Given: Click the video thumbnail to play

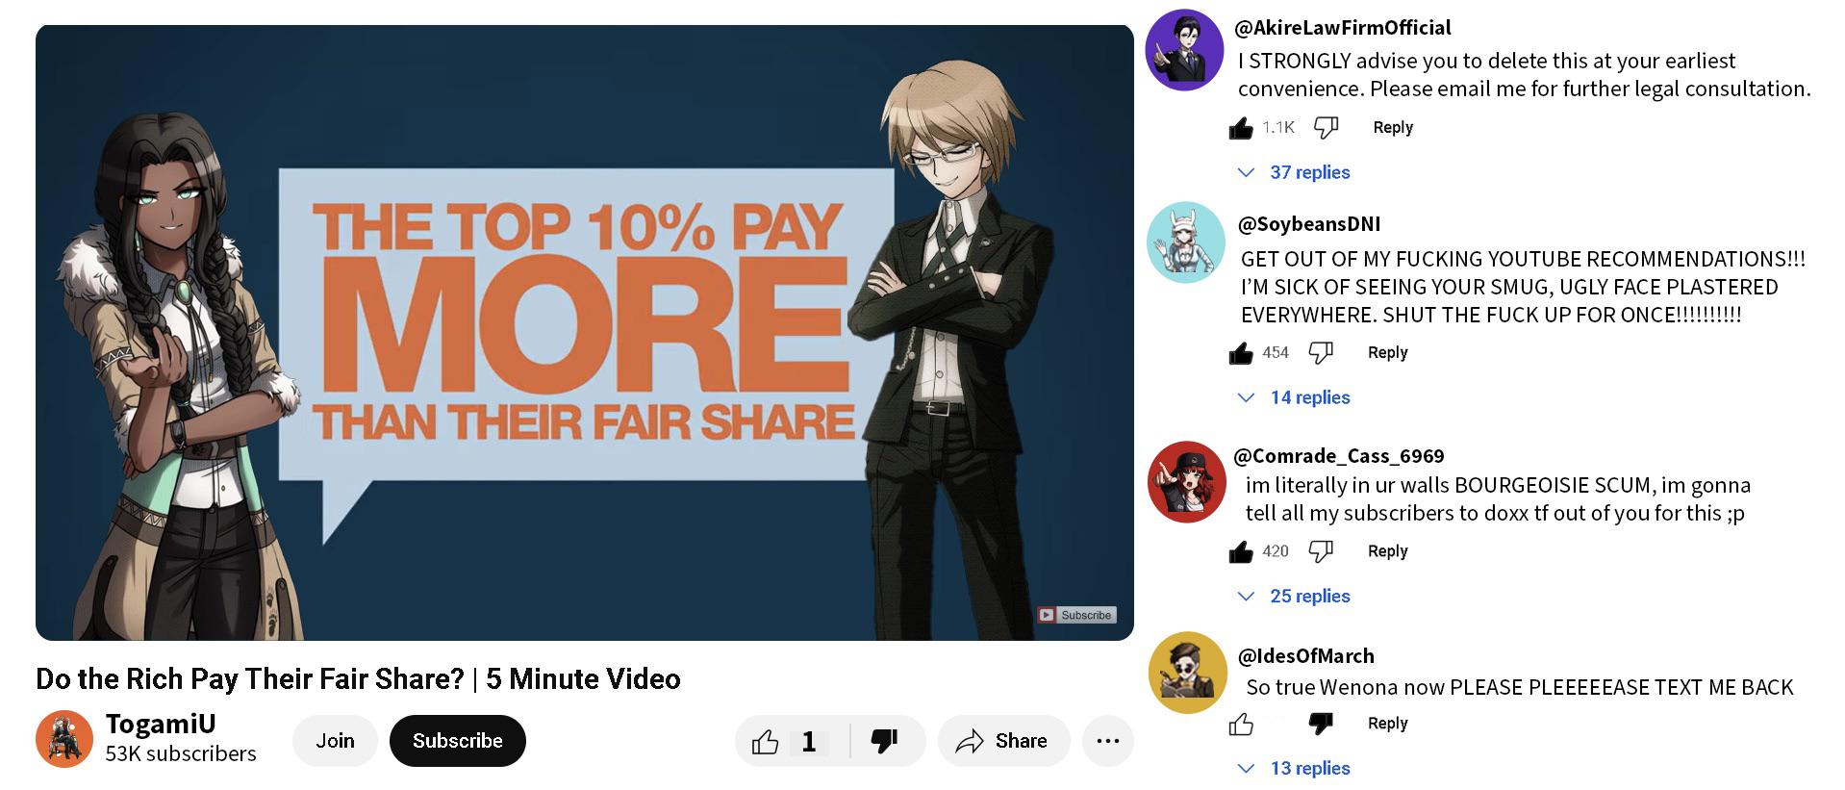Looking at the screenshot, I should point(585,332).
